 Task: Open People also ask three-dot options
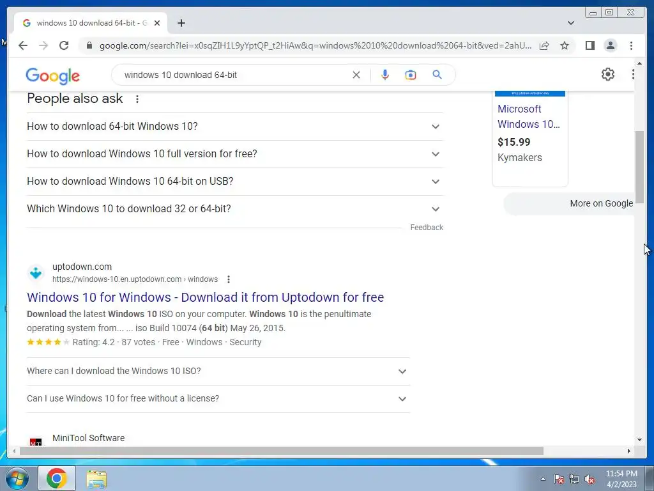coord(137,99)
